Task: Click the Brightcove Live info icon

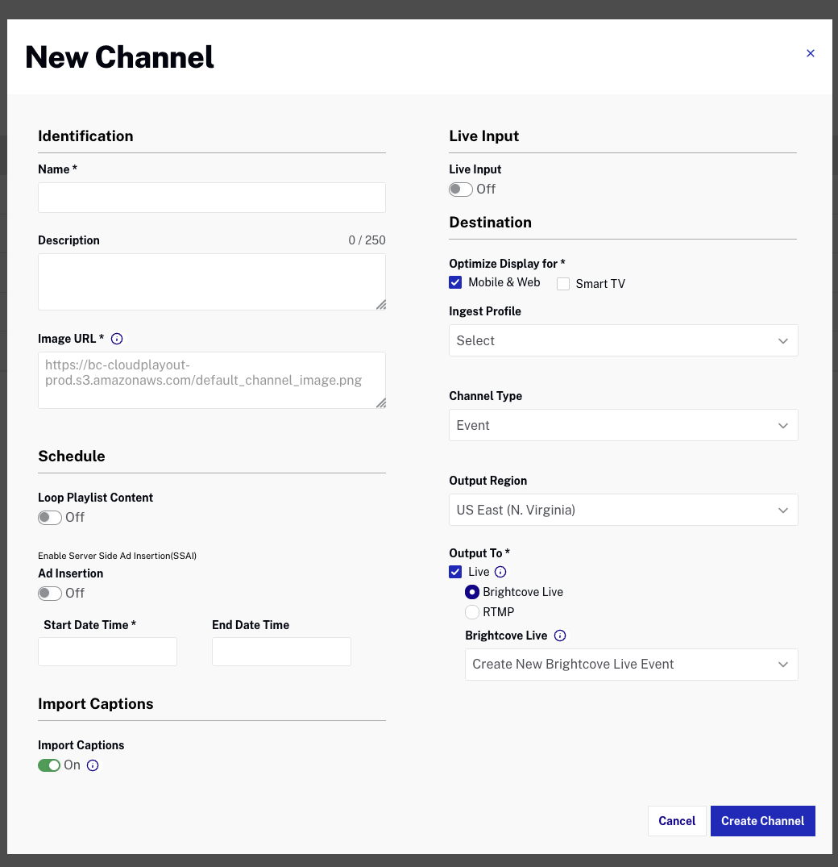Action: tap(560, 636)
